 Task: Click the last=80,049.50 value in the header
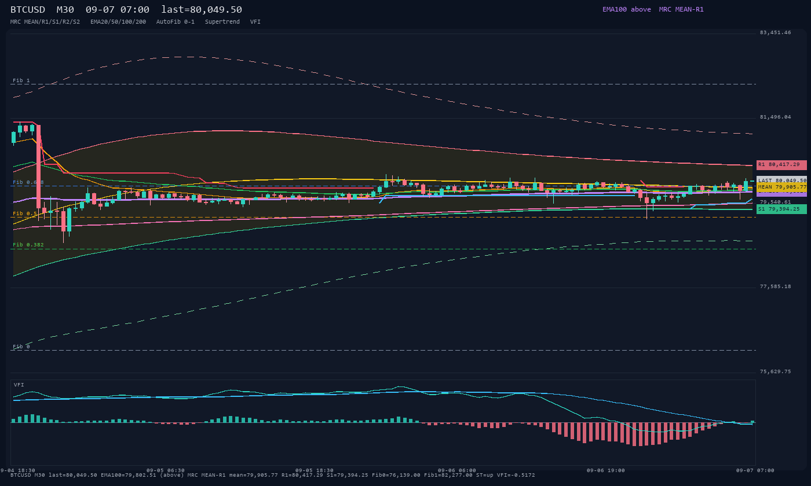coord(202,10)
